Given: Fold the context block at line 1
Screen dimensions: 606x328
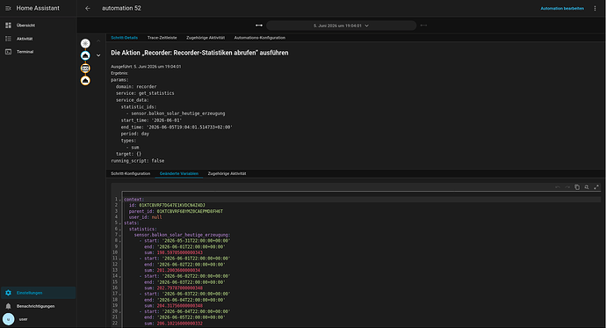Looking at the screenshot, I should pos(120,200).
